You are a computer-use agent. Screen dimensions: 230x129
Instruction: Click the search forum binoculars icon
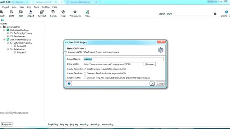click(215, 14)
